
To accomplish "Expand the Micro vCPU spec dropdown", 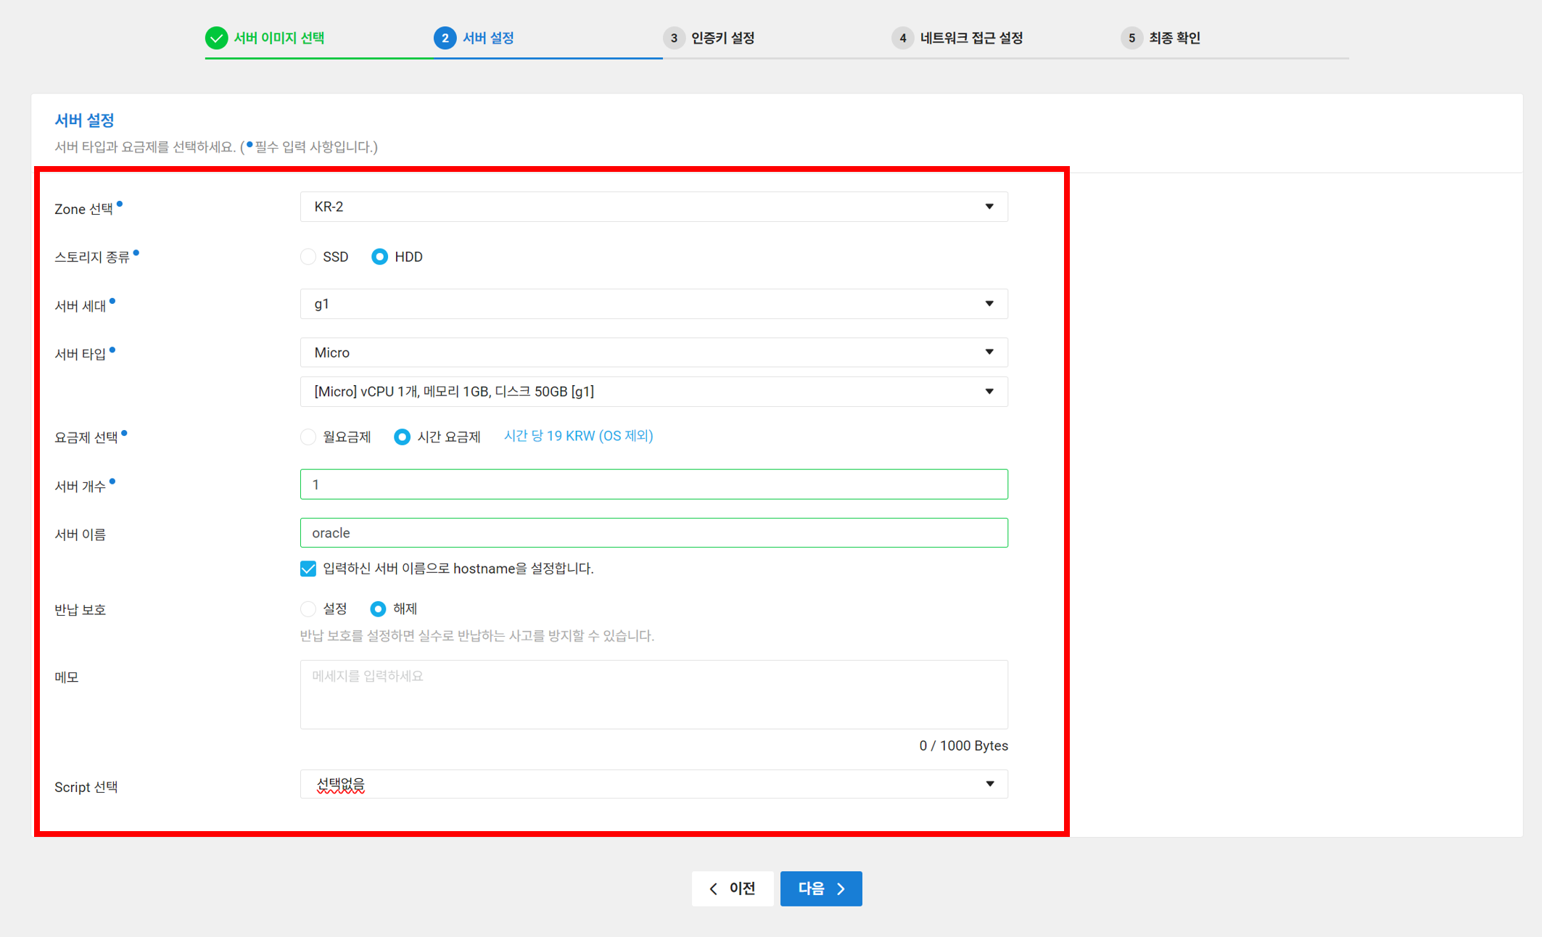I will 653,392.
